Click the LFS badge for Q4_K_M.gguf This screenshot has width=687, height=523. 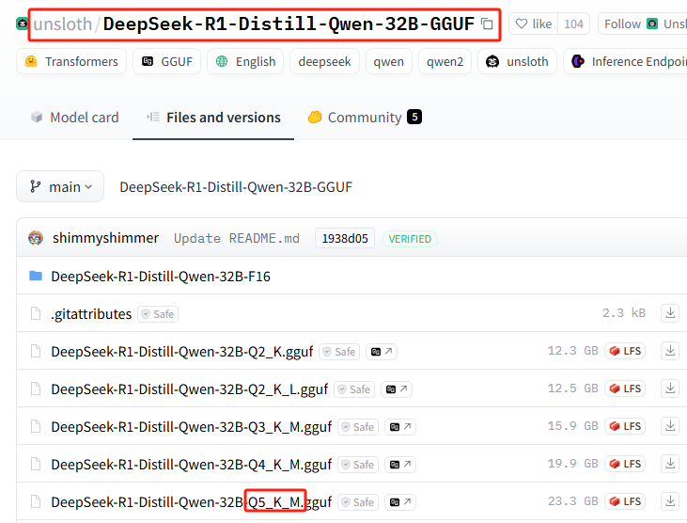coord(625,464)
